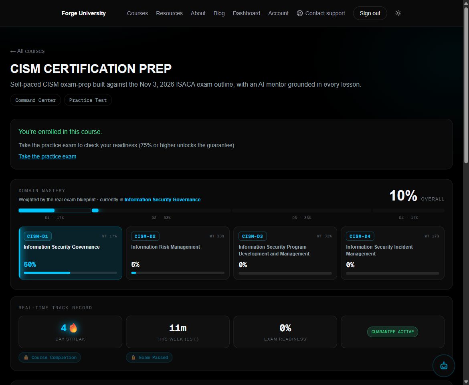
Task: Open the Blog nav item
Action: 219,14
